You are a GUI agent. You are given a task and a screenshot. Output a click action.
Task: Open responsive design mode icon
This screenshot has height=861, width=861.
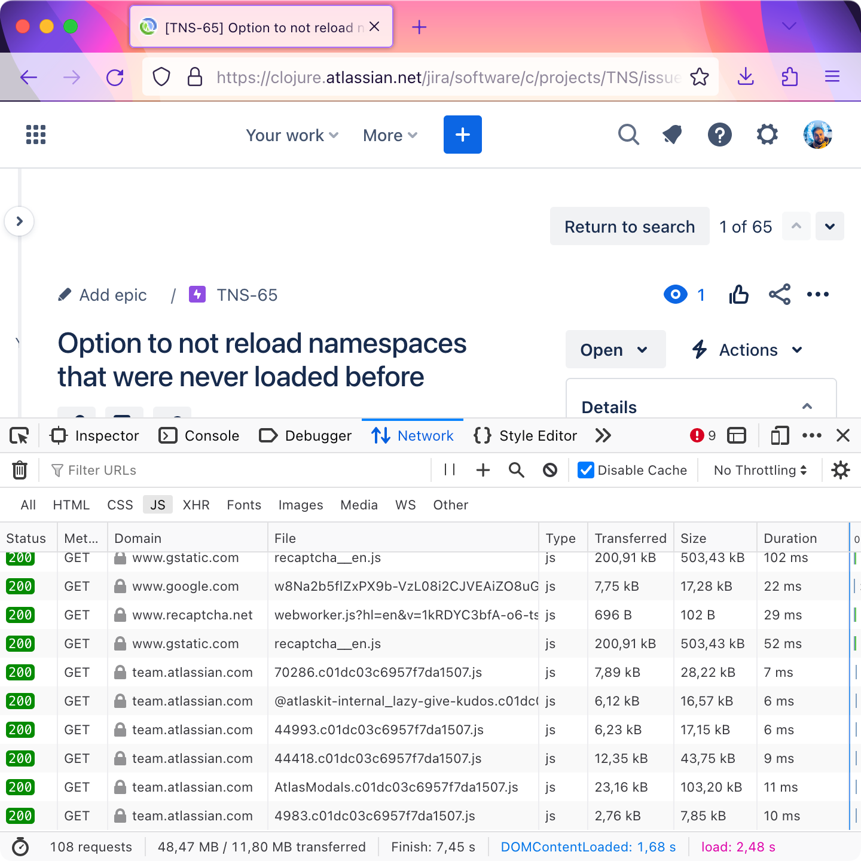[x=780, y=436]
